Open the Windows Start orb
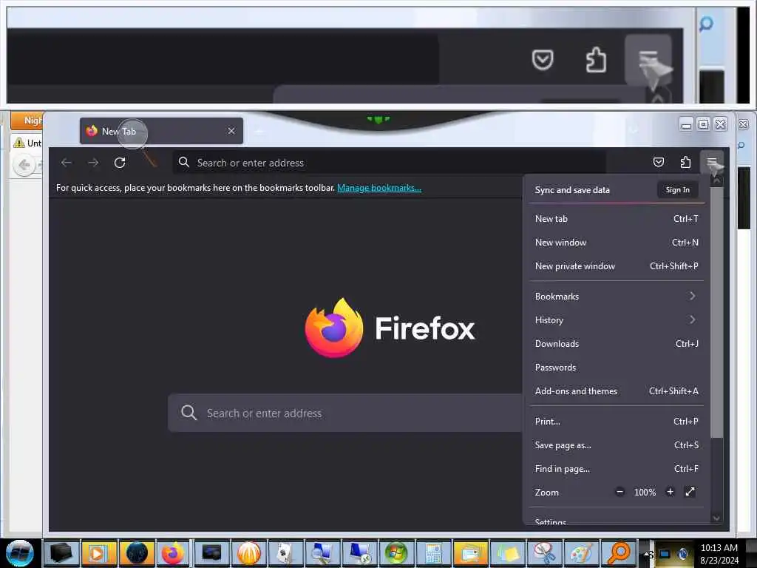Viewport: 757px width, 568px height. click(x=19, y=553)
